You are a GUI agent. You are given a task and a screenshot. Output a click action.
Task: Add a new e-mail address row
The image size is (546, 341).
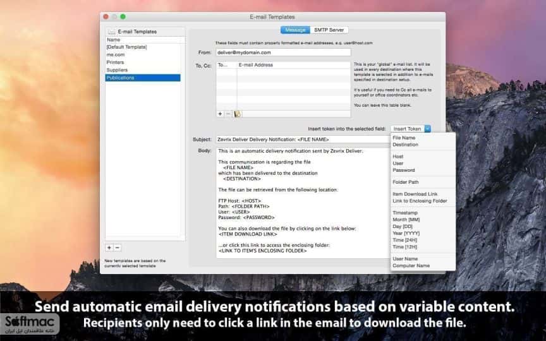click(x=220, y=114)
